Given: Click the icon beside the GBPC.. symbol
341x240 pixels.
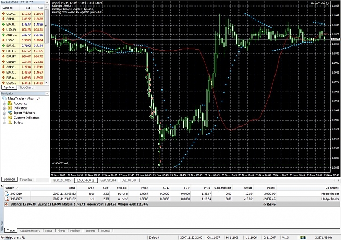Looking at the screenshot, I should point(3,67).
